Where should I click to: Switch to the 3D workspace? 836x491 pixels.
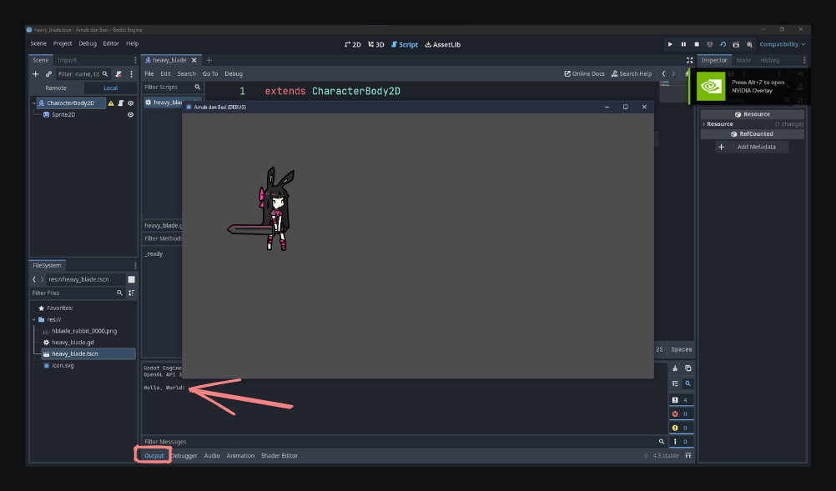pos(376,45)
